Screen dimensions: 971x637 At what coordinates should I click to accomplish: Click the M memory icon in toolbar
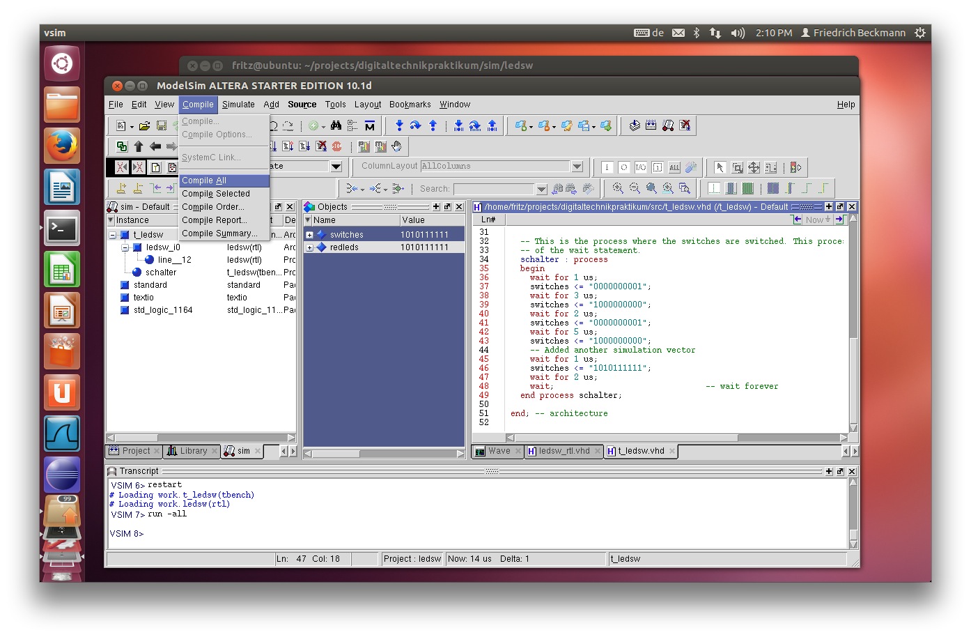click(x=369, y=126)
